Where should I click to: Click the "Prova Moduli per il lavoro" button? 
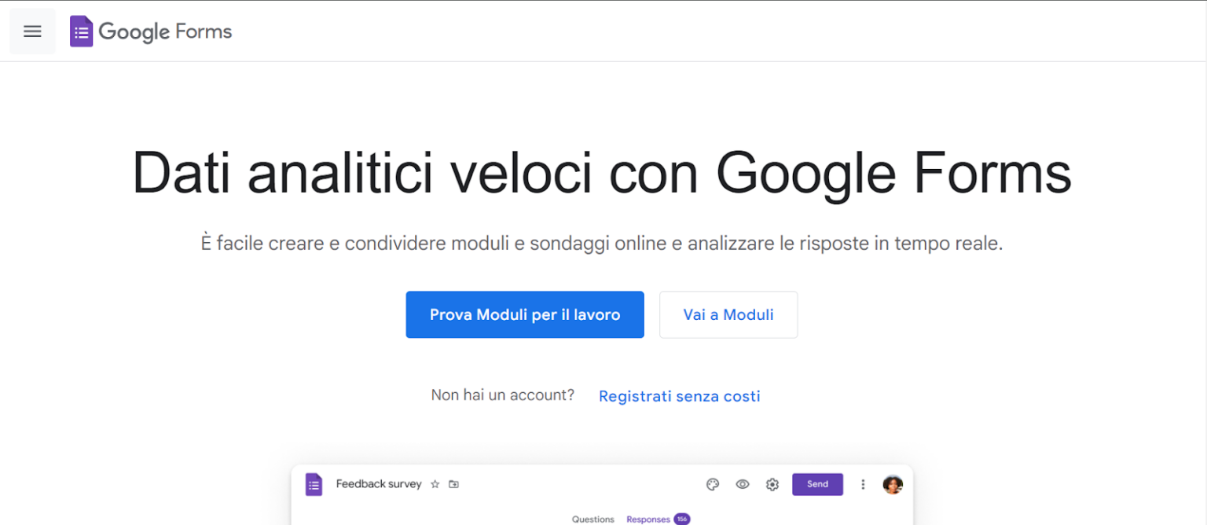click(x=524, y=314)
